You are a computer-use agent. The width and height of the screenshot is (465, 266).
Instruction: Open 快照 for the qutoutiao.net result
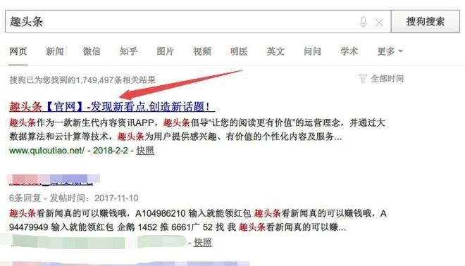145,151
